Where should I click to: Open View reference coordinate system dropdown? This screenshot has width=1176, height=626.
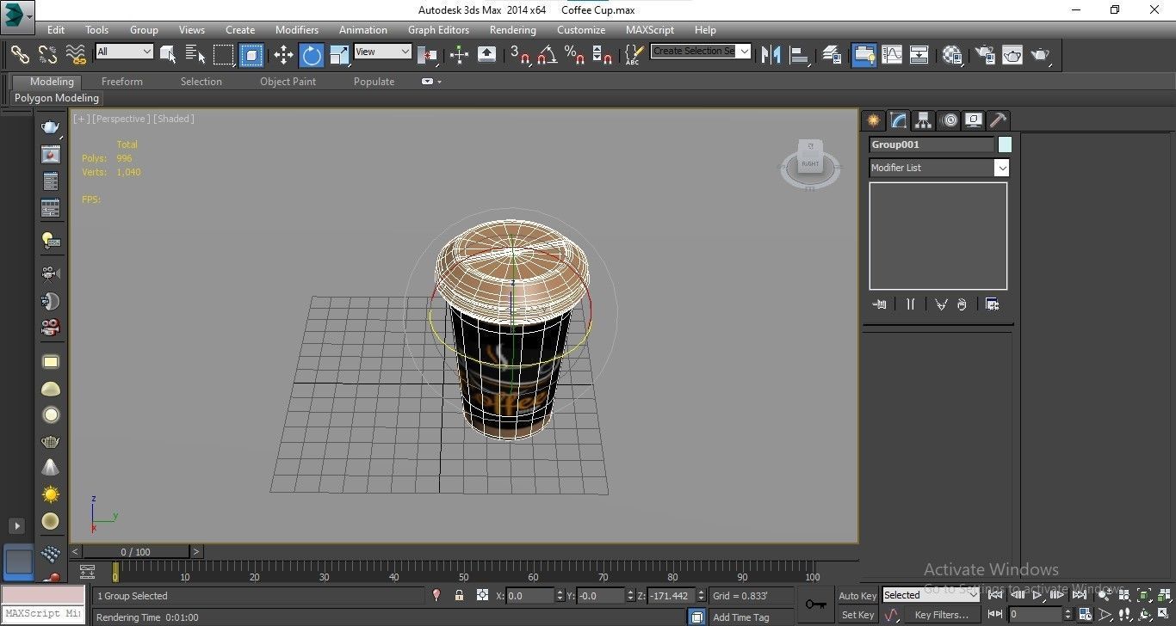coord(383,52)
